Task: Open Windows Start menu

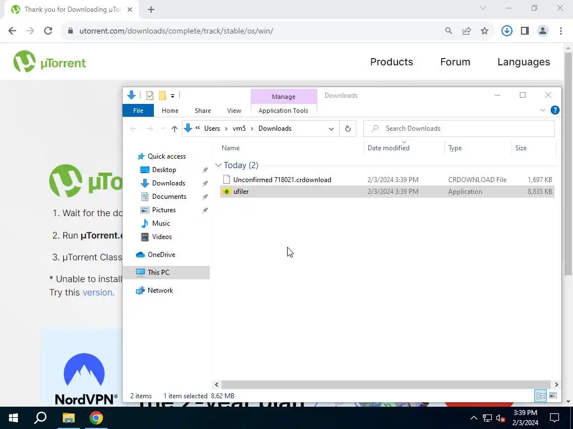Action: (x=13, y=418)
